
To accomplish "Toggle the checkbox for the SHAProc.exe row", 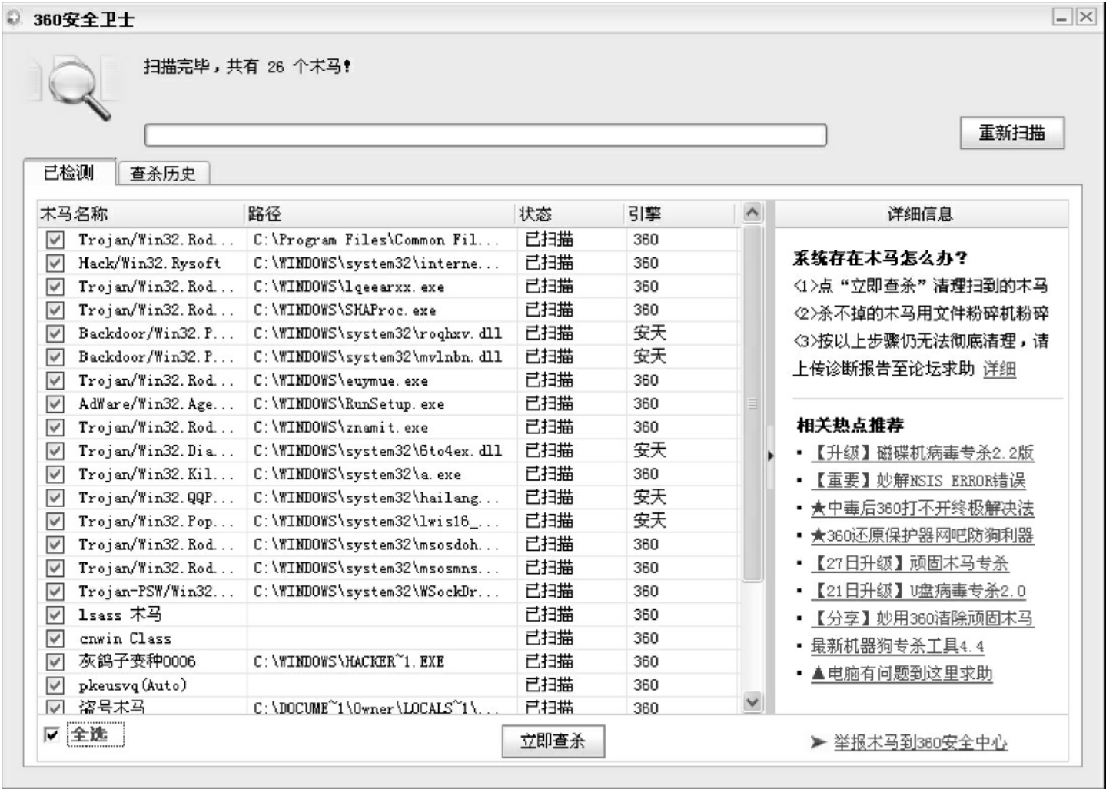I will point(55,310).
